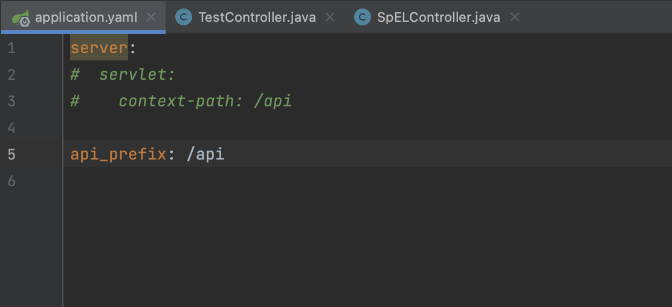Switch to the application.yaml tab
Screen dimensions: 672x307
point(83,17)
